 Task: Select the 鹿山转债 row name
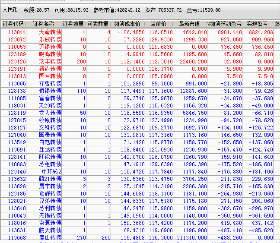[50, 237]
